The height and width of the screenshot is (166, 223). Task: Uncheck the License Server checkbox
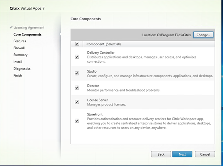(x=77, y=102)
